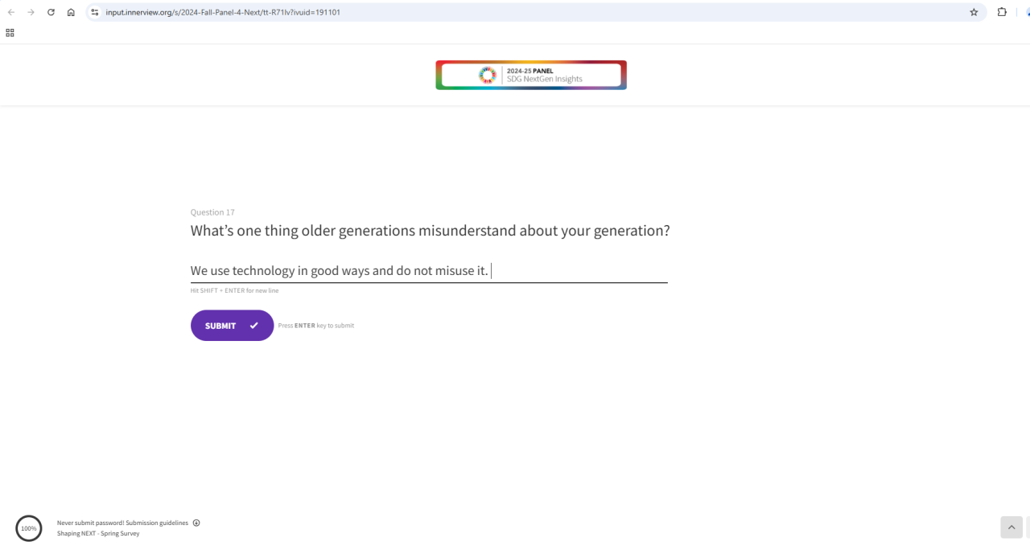Reload the survey page
The width and height of the screenshot is (1030, 550).
tap(51, 12)
